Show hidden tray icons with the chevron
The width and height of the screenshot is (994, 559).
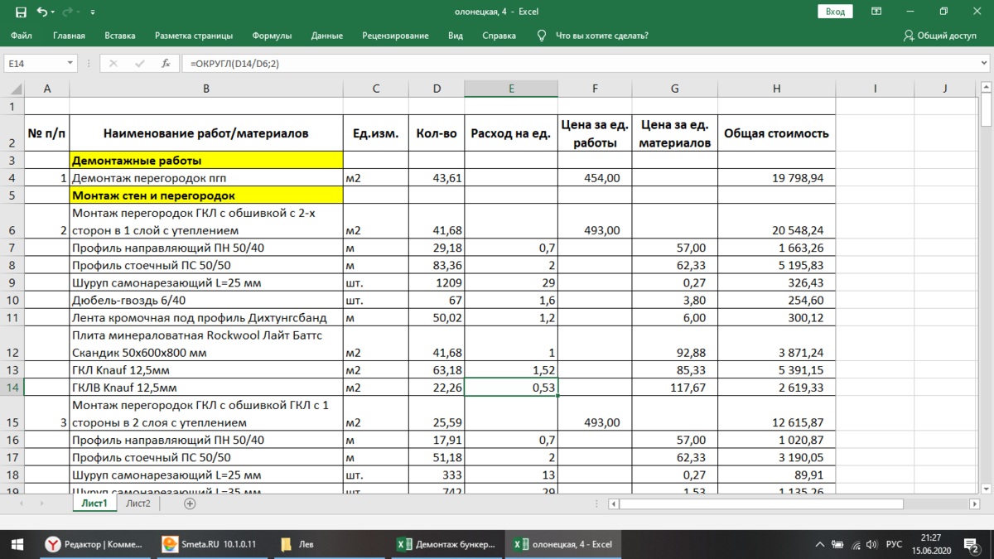coord(819,544)
